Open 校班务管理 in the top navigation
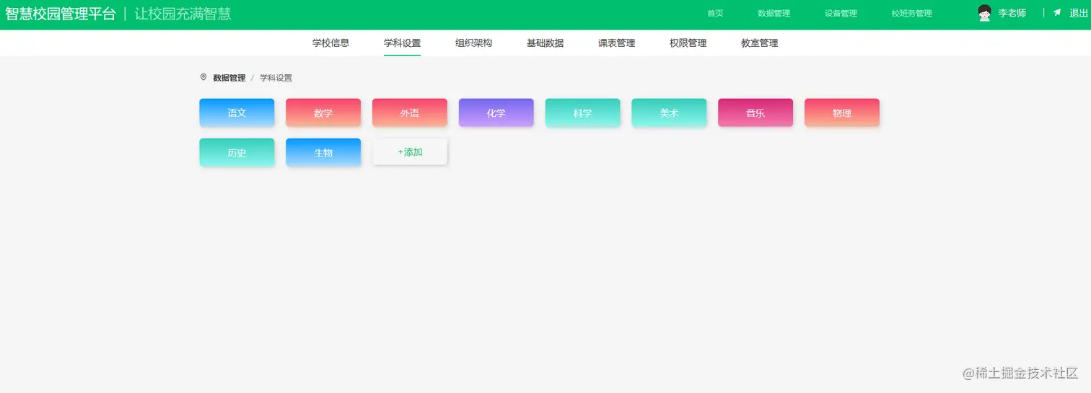The image size is (1091, 393). click(x=911, y=14)
